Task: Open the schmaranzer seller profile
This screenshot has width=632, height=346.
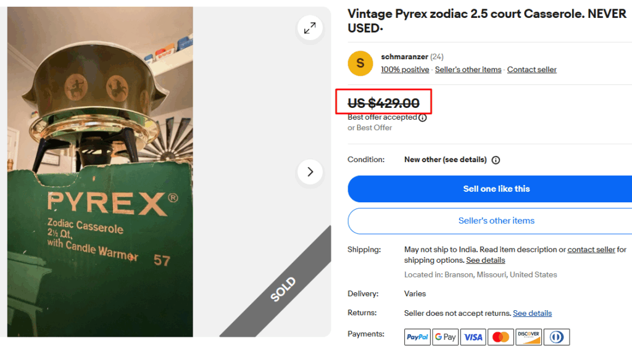Action: point(405,57)
